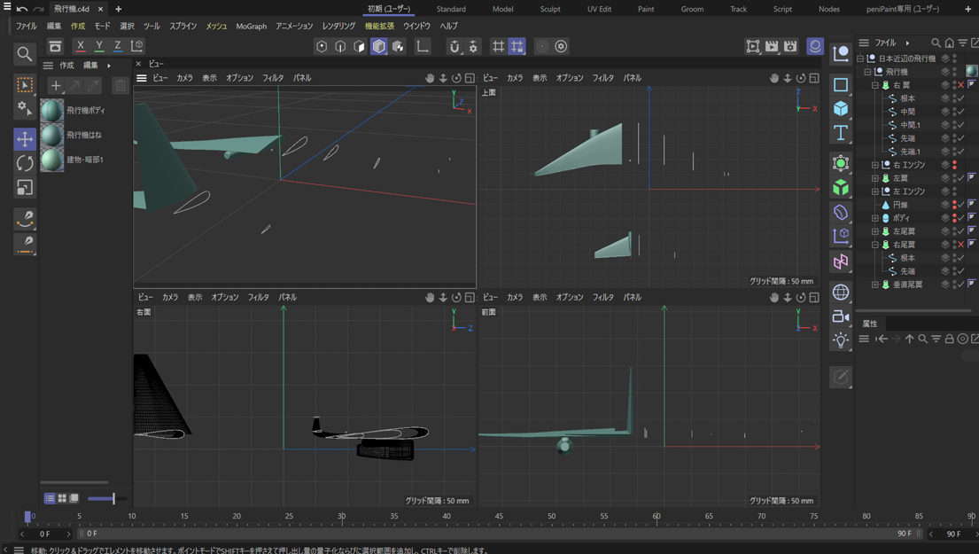Select the ボディ object in the object manager

click(x=901, y=218)
